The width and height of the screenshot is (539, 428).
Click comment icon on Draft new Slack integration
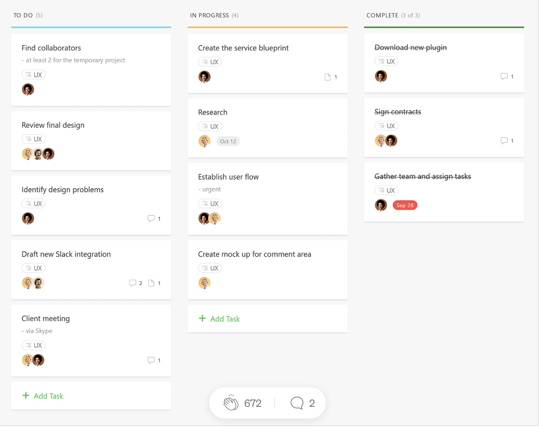[132, 283]
